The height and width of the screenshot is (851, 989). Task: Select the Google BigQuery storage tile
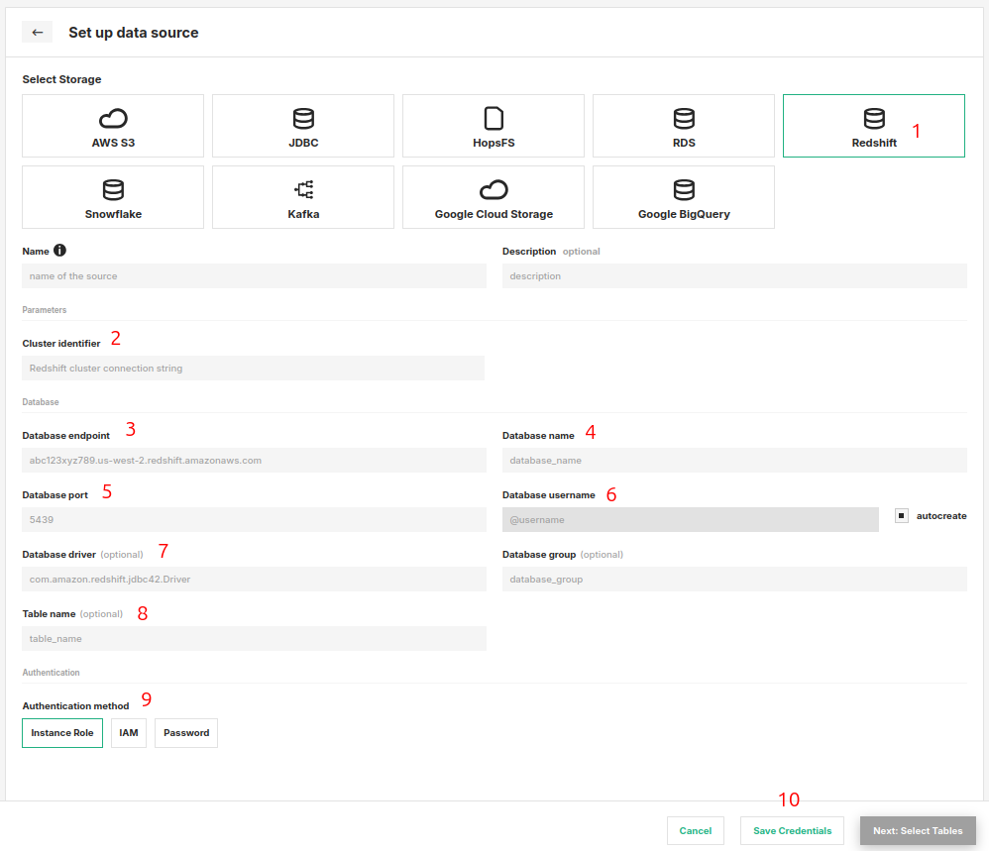pos(684,197)
